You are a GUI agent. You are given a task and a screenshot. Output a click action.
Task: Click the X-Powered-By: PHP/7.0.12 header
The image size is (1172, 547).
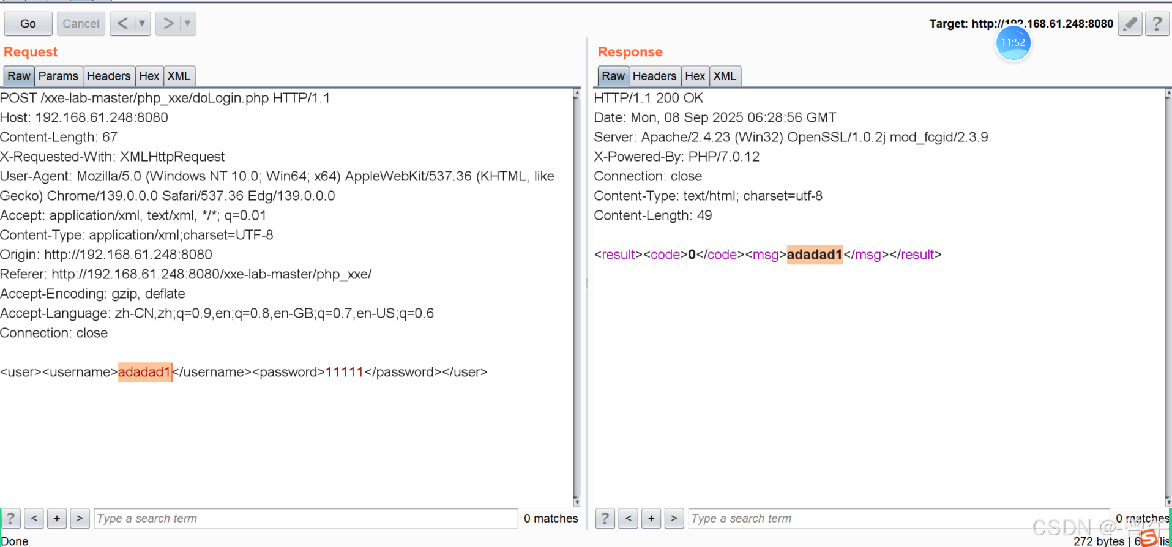point(677,157)
